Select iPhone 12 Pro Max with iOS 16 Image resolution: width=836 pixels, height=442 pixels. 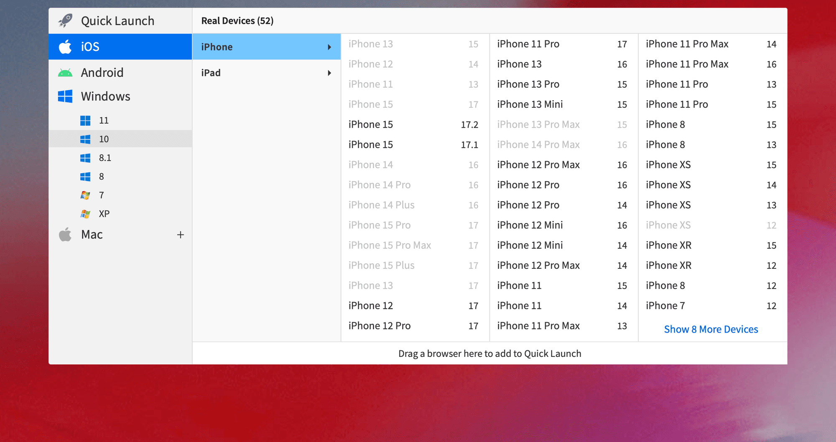click(564, 164)
